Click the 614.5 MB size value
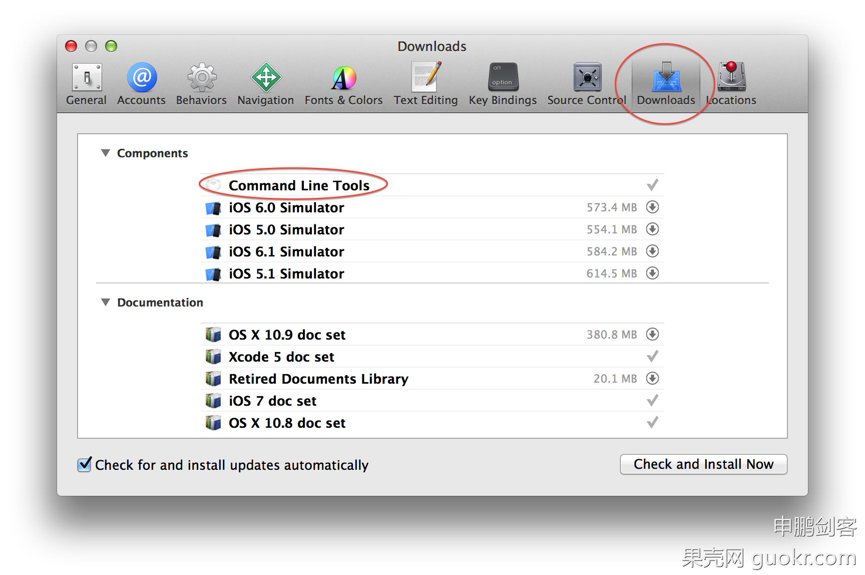Viewport: 865px width, 575px height. click(x=612, y=273)
